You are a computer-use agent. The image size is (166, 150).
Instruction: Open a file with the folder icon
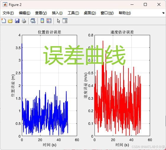(x=10, y=21)
